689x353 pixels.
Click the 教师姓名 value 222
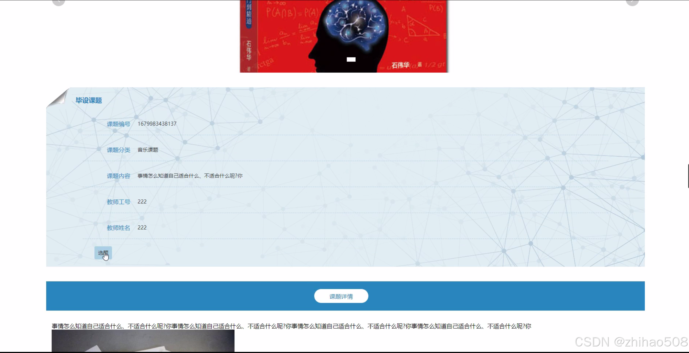click(142, 228)
